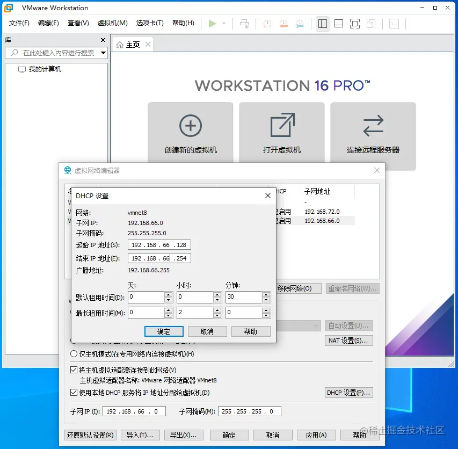458x449 pixels.
Task: Select the power on virtual machine icon
Action: click(x=212, y=24)
